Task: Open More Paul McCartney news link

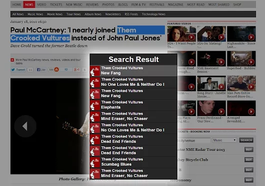Action: click(x=48, y=62)
